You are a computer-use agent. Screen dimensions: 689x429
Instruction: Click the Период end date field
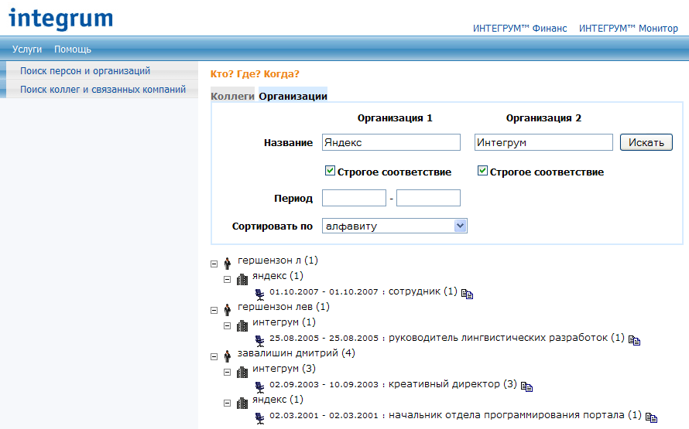(428, 198)
